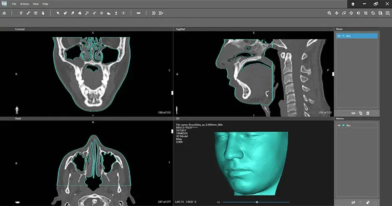The width and height of the screenshot is (392, 206).
Task: Select the arrow pointer tool in toolbar
Action: pos(58,13)
